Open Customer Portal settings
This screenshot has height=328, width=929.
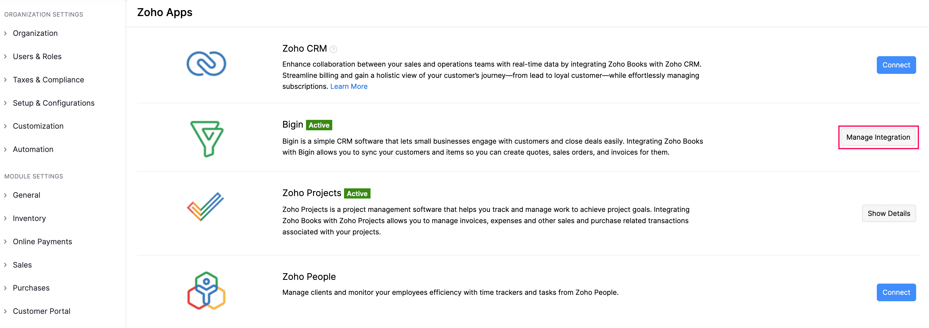[x=41, y=311]
